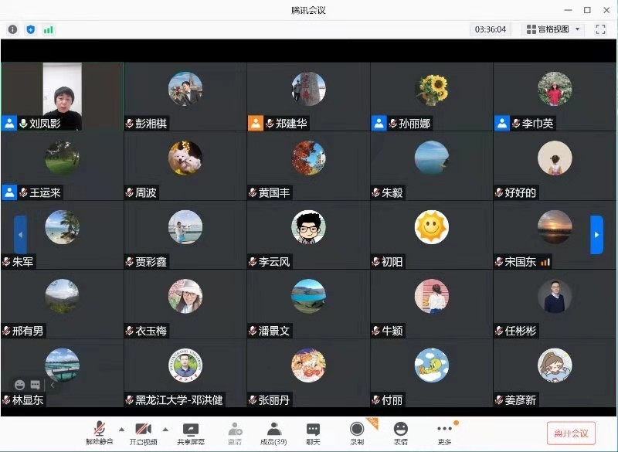Click the 邀请 invite item
Screen dimensions: 618x452
point(234,433)
